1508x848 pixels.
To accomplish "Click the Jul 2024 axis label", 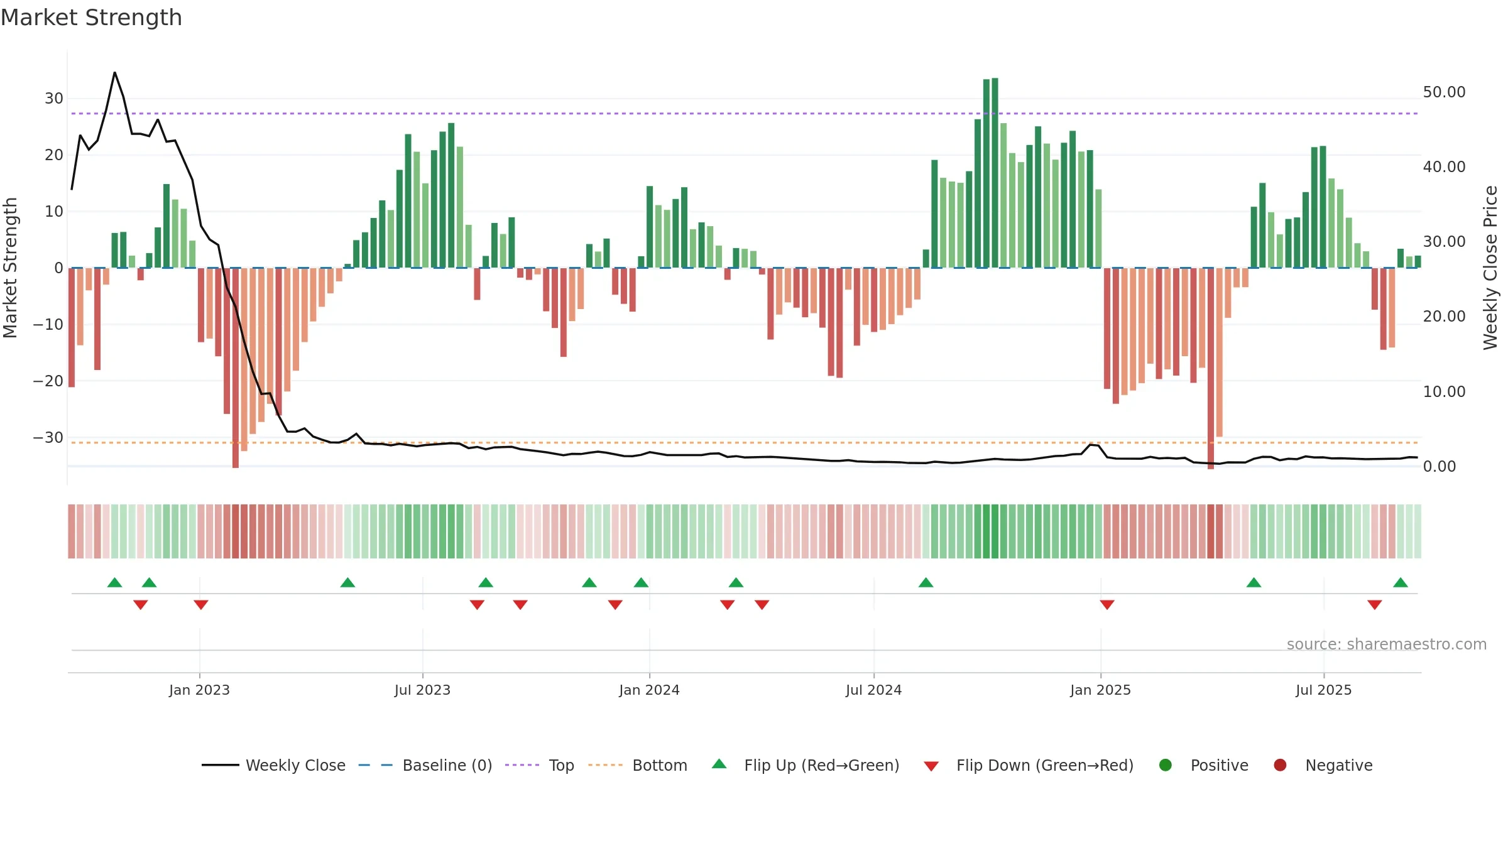I will (x=873, y=690).
